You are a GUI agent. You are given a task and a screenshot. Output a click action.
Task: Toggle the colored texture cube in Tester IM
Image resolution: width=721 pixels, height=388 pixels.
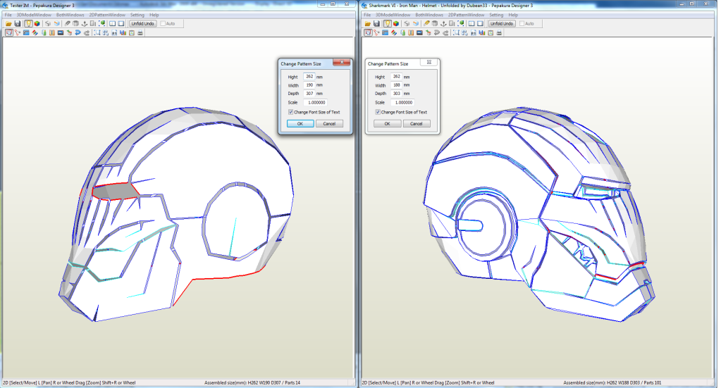[37, 23]
